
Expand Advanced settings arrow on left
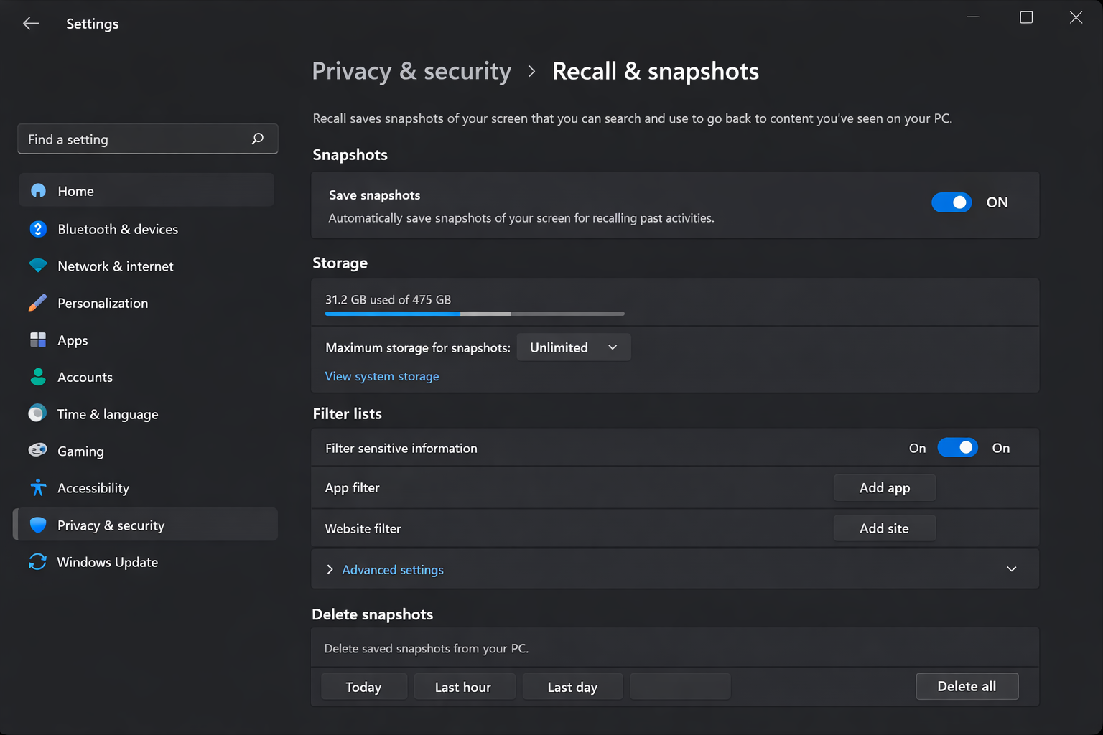click(330, 569)
